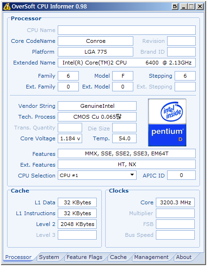Go to the About tab
This screenshot has height=266, width=207.
point(184,257)
